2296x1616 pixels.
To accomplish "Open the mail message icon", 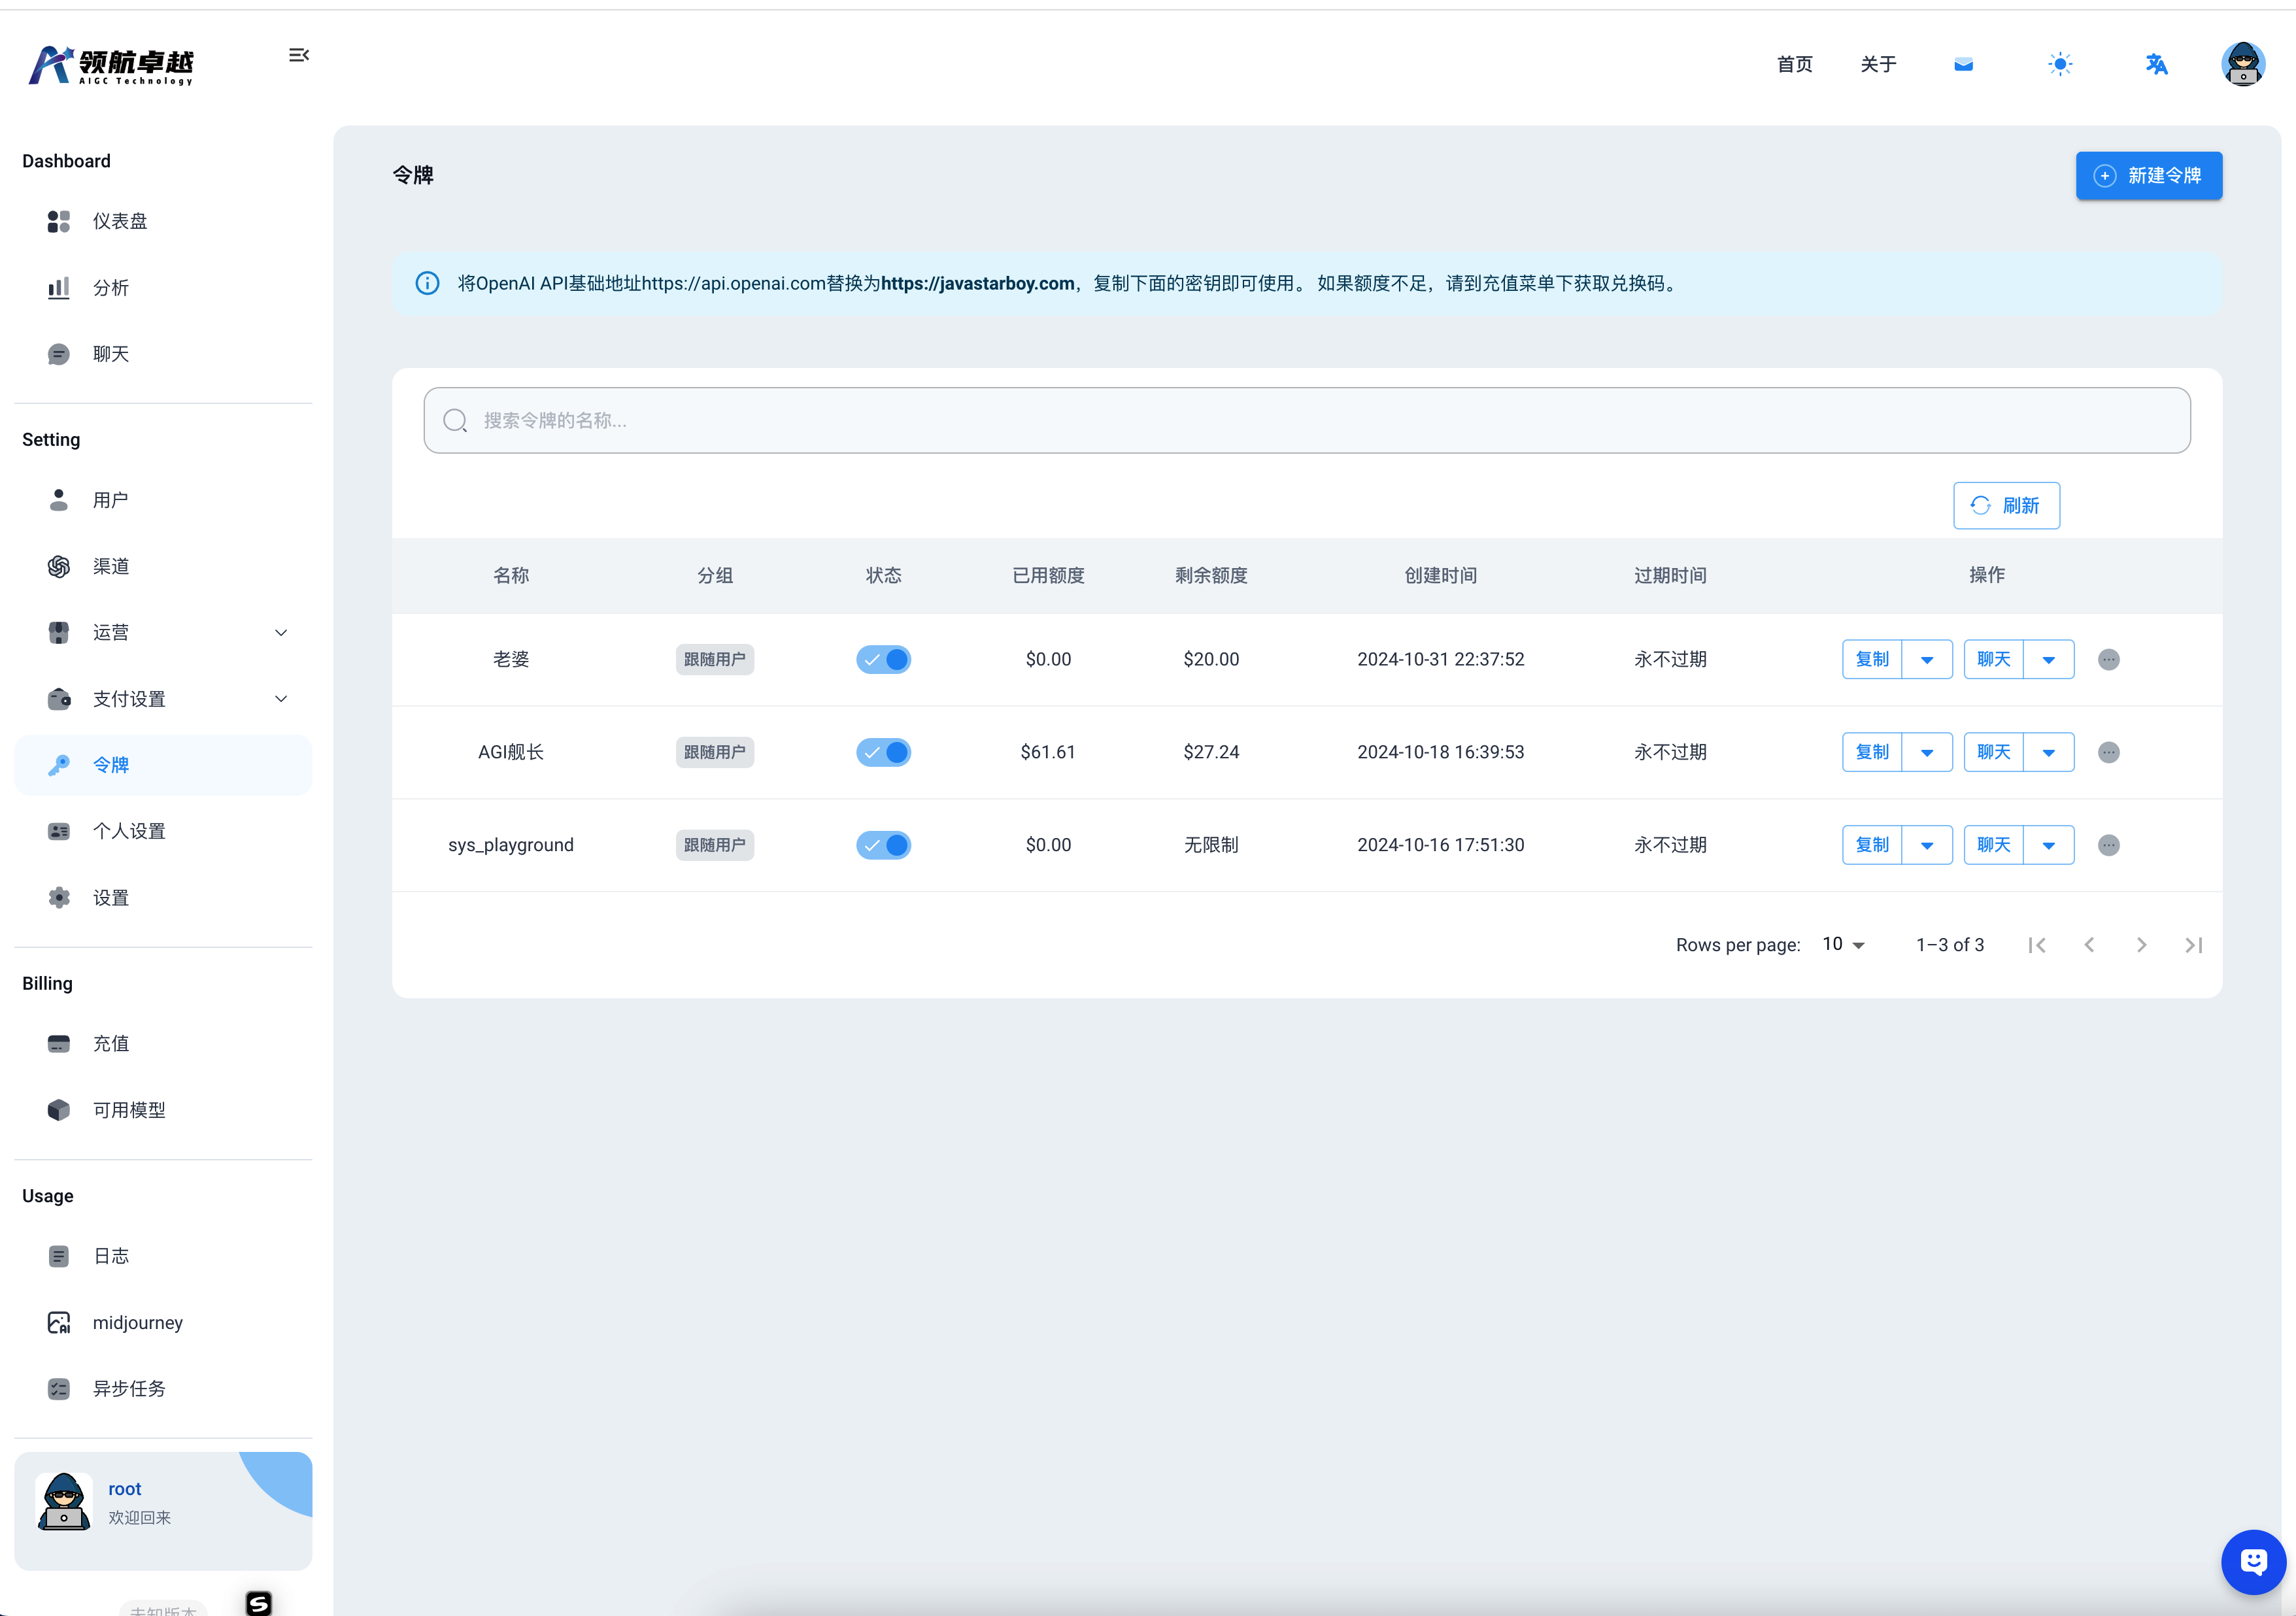I will (x=1963, y=65).
